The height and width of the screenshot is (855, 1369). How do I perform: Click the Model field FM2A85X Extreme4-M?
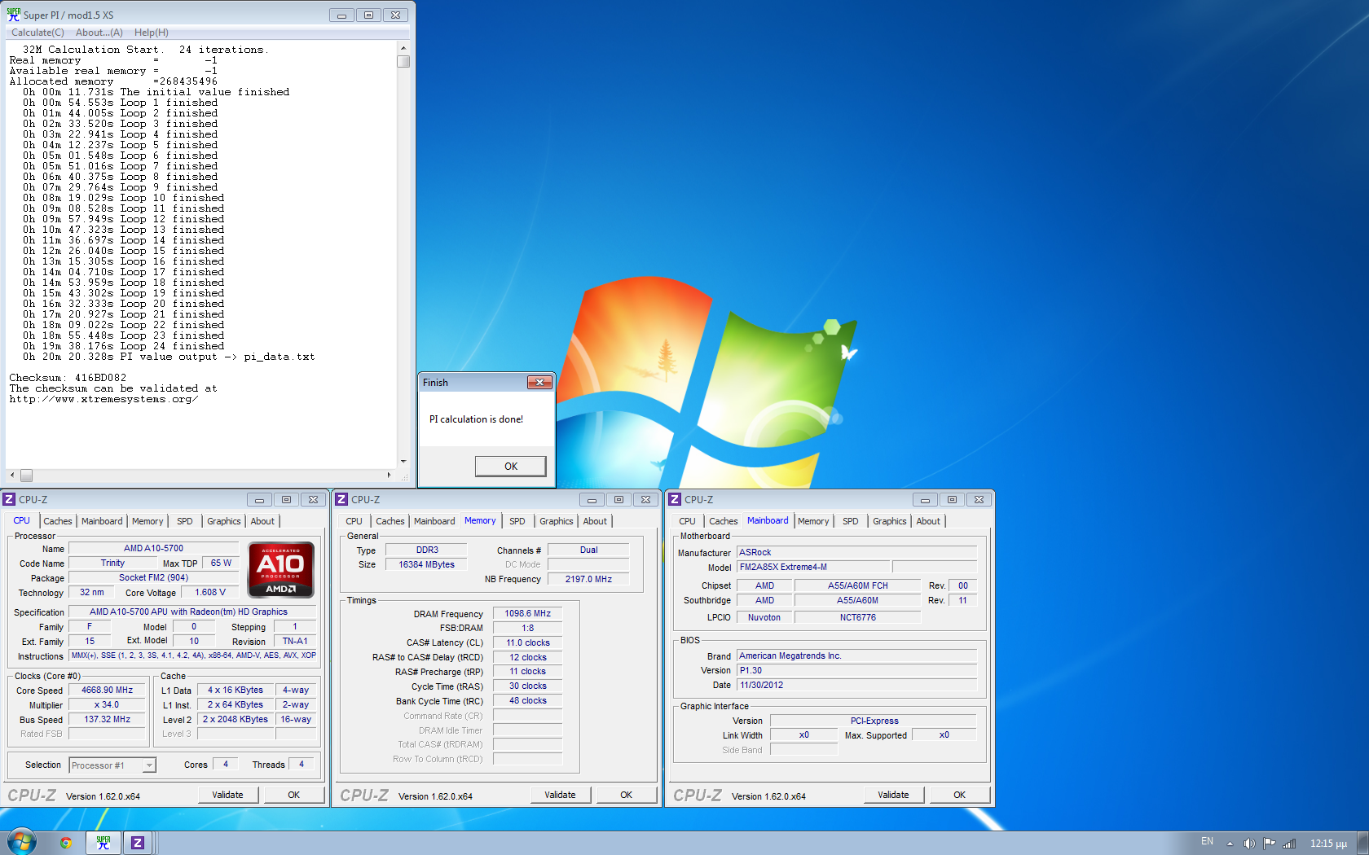813,567
